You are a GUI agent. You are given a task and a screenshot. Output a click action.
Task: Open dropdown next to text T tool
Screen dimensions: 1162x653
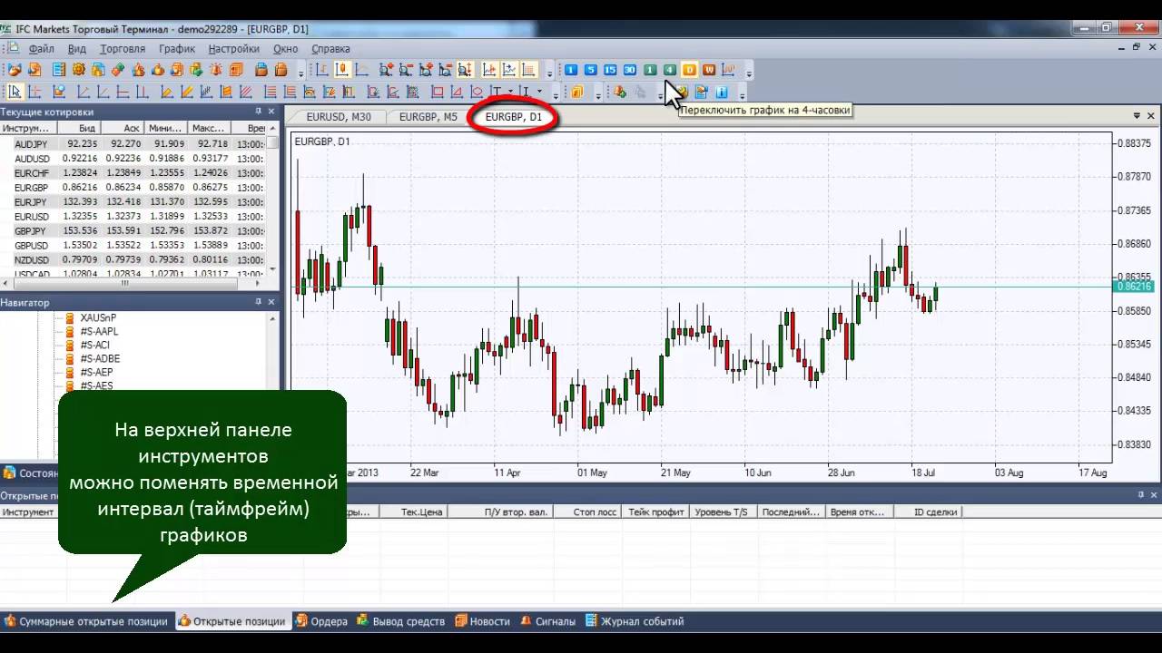(511, 92)
